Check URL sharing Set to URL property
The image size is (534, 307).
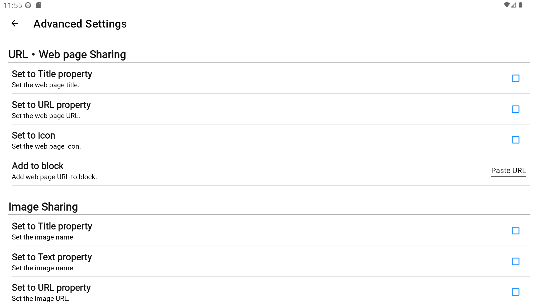[515, 109]
